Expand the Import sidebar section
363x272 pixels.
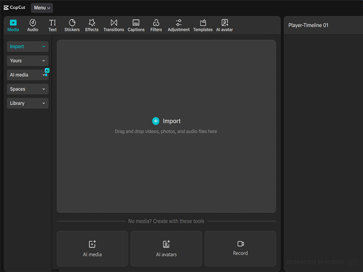[28, 47]
